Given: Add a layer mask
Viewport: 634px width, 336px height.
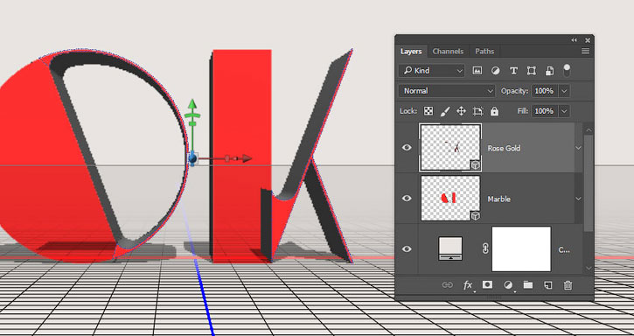Looking at the screenshot, I should [x=488, y=285].
